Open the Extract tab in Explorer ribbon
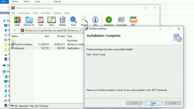Image resolution: width=194 pixels, height=109 pixels. point(57,2)
